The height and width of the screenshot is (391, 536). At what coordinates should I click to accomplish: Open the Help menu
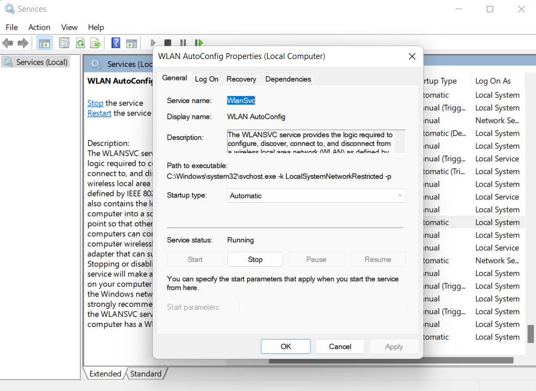pyautogui.click(x=96, y=27)
